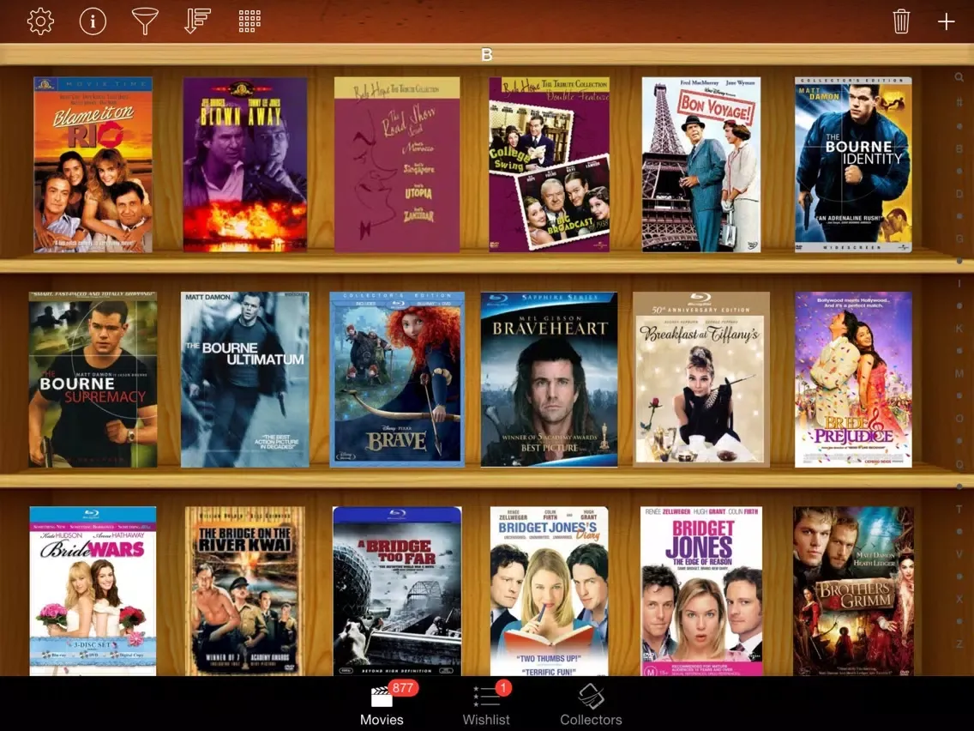Open the settings gear icon

tap(40, 21)
